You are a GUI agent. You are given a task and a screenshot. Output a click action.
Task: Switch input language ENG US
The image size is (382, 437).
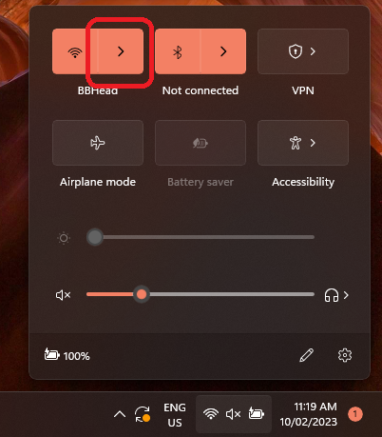(175, 415)
